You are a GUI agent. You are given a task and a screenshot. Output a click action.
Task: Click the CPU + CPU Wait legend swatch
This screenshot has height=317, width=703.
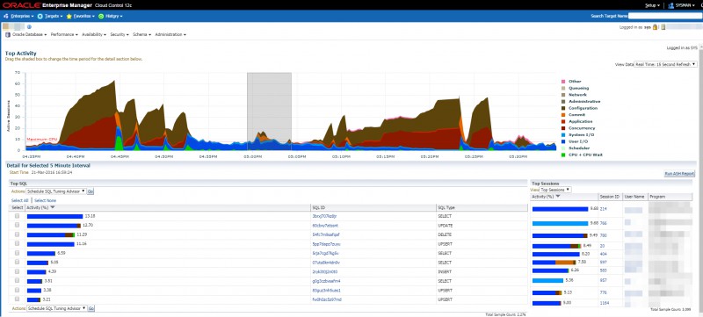pyautogui.click(x=562, y=155)
